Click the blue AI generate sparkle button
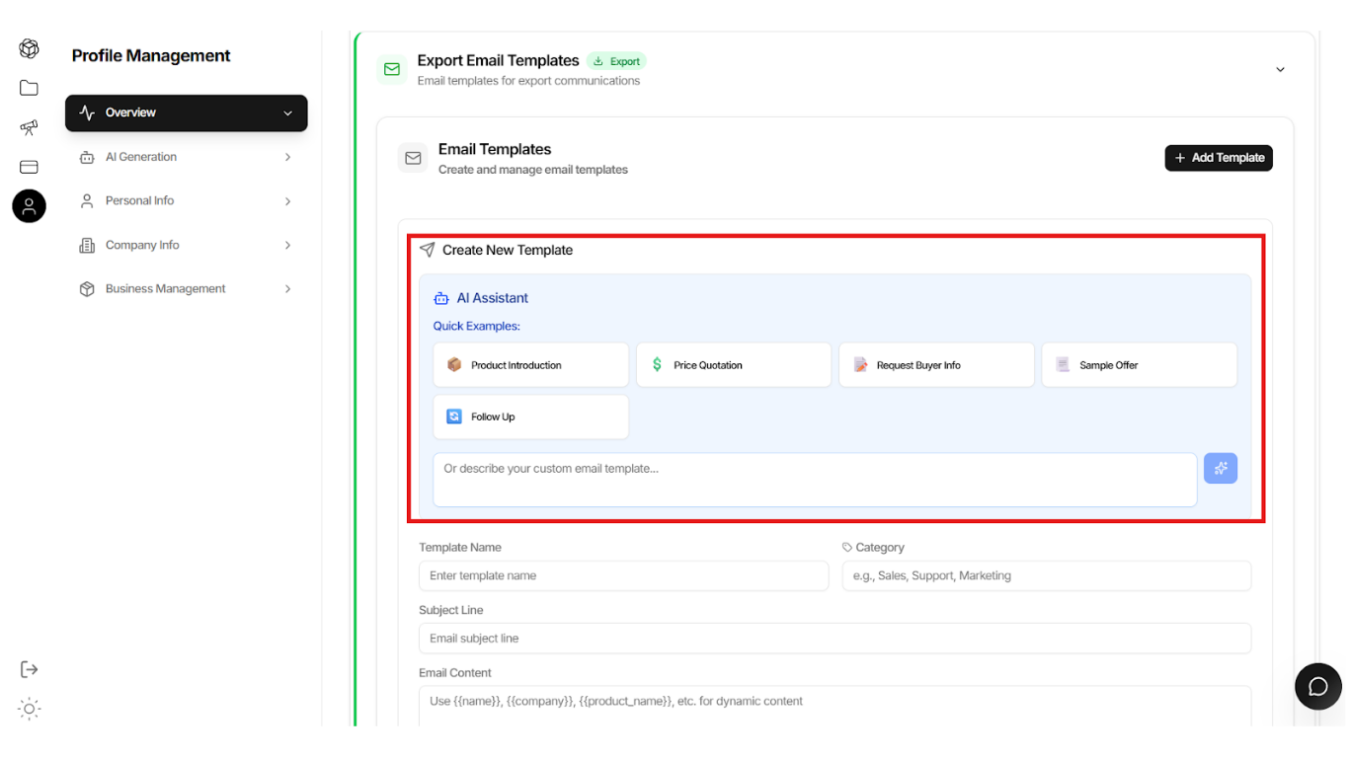This screenshot has height=758, width=1349. 1221,468
